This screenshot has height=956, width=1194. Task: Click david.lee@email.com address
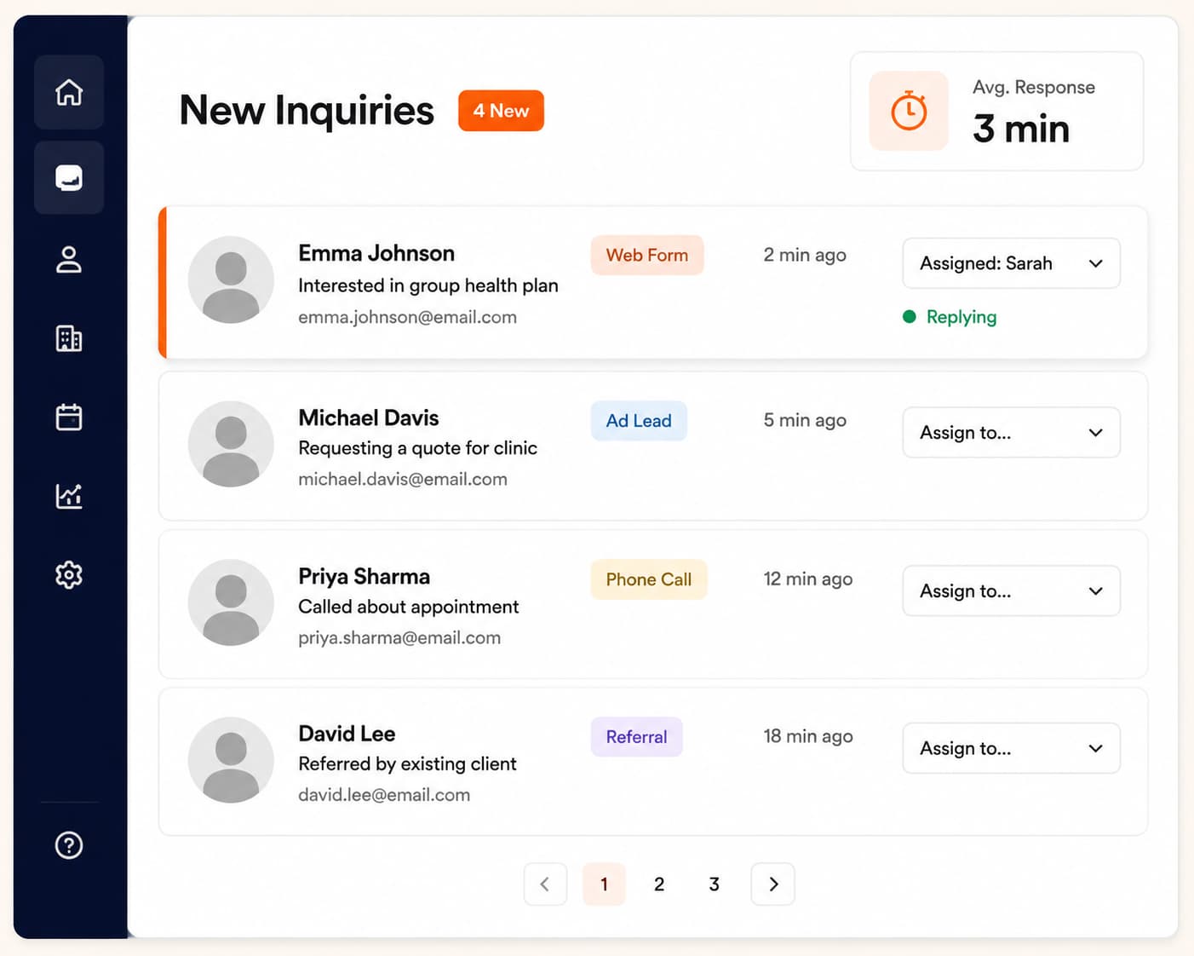(384, 794)
